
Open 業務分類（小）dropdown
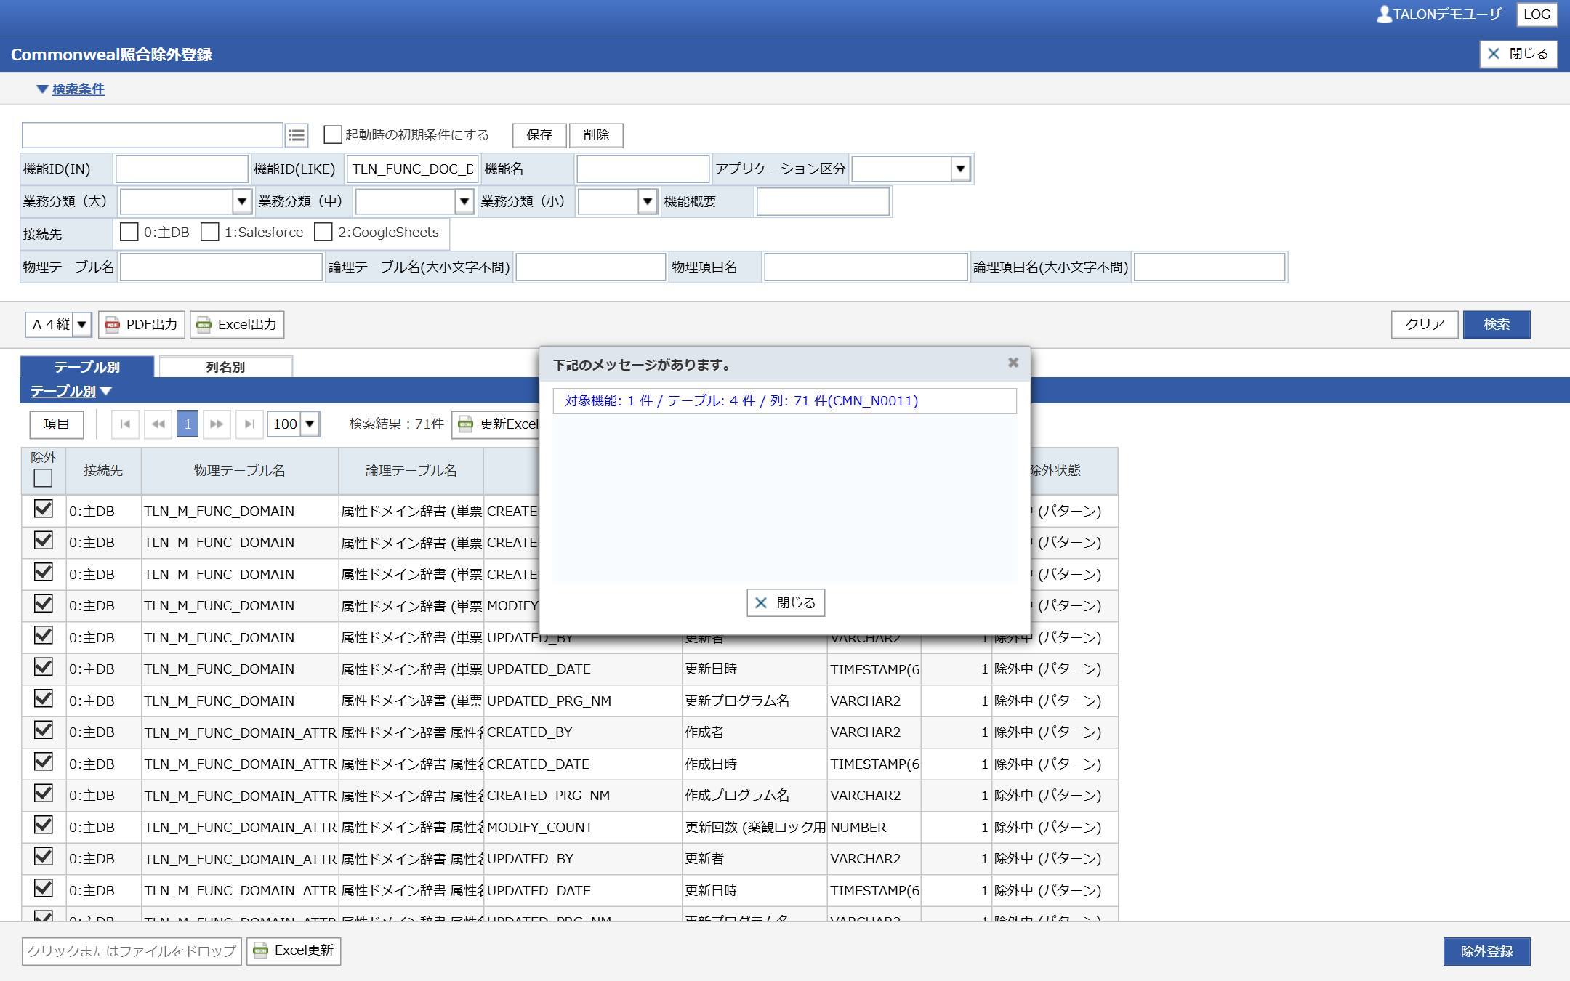pos(647,202)
